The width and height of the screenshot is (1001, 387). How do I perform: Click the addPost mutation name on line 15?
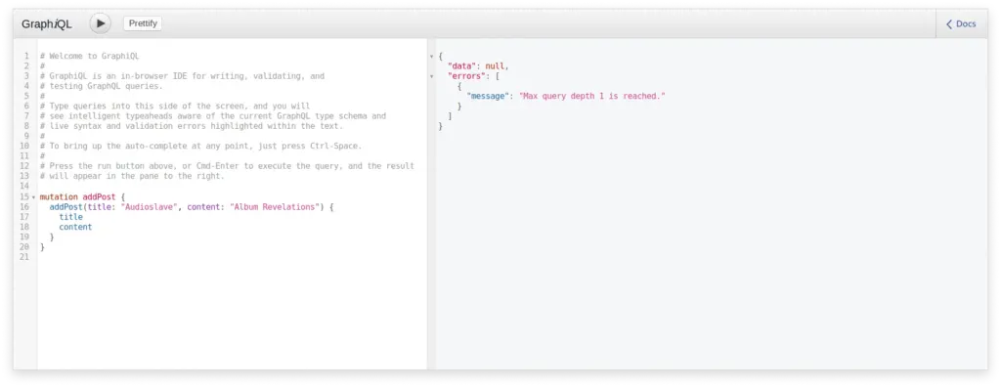click(x=99, y=197)
